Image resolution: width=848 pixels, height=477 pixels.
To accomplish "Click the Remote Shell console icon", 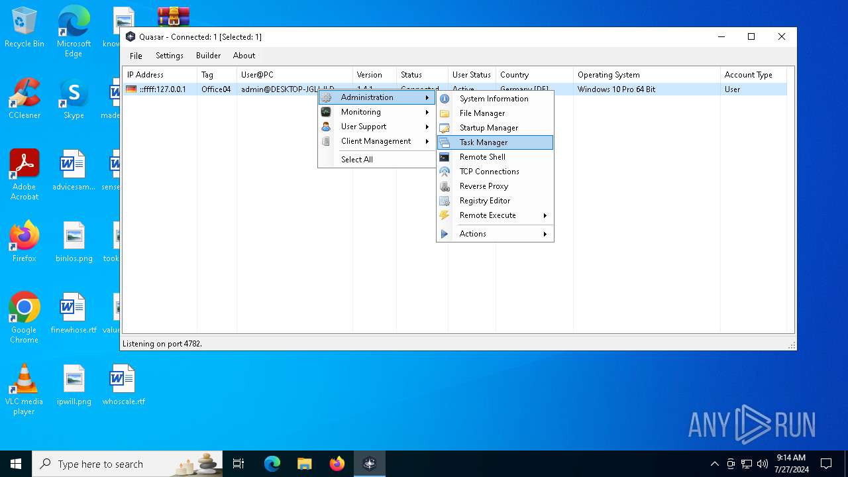I will click(445, 157).
